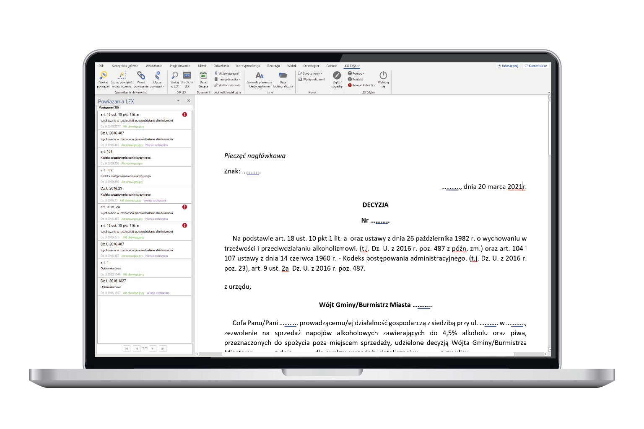
Task: Click the Pokaż powiązania chain icon
Action: pyautogui.click(x=141, y=75)
